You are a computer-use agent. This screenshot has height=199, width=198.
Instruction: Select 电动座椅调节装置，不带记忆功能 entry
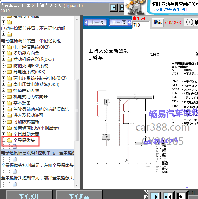point(33,28)
